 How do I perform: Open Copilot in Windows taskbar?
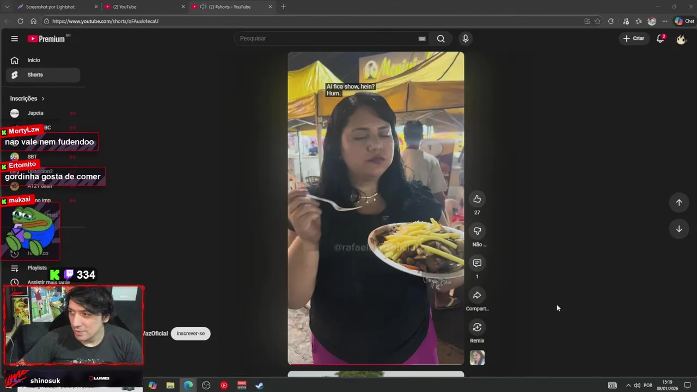click(152, 385)
